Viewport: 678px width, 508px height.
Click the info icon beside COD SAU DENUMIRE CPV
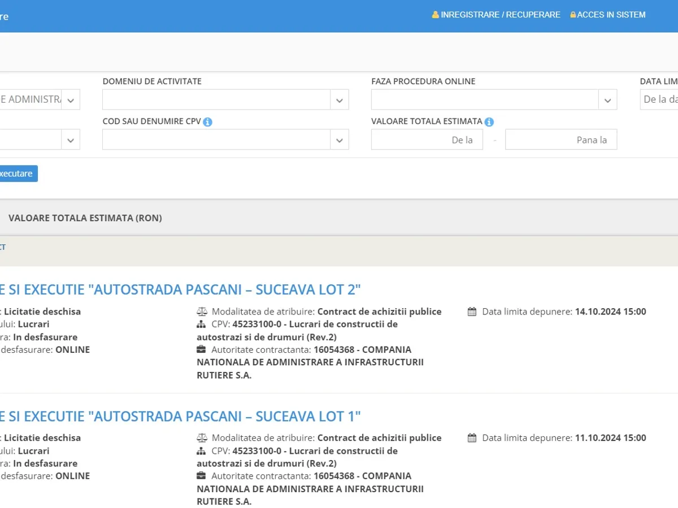[207, 122]
